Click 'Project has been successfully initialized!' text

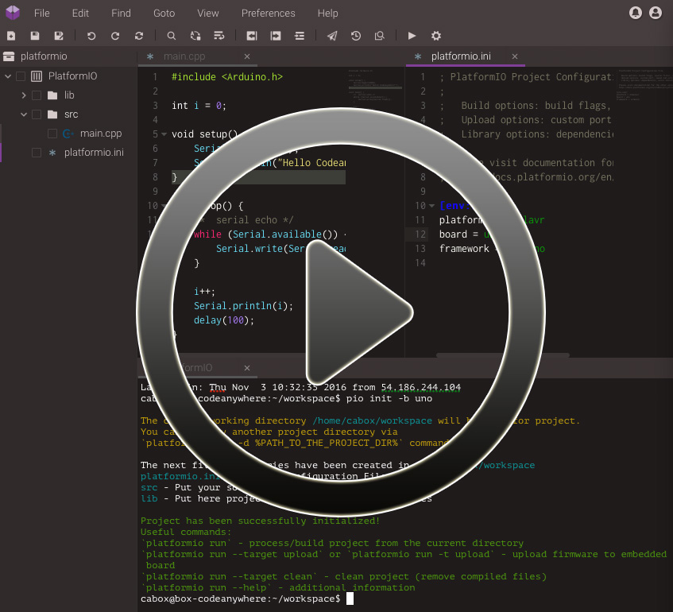260,521
